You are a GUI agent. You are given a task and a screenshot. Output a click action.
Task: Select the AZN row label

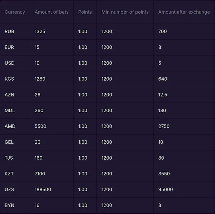click(x=9, y=95)
